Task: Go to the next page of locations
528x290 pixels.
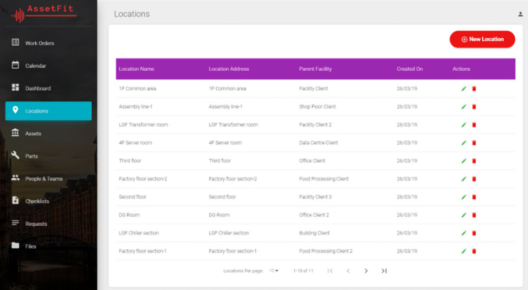Action: coord(366,271)
